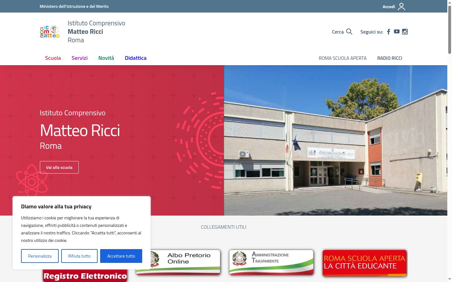Open the Amministrazione Trasparente banner
Screen dimensions: 452x282
click(x=271, y=262)
